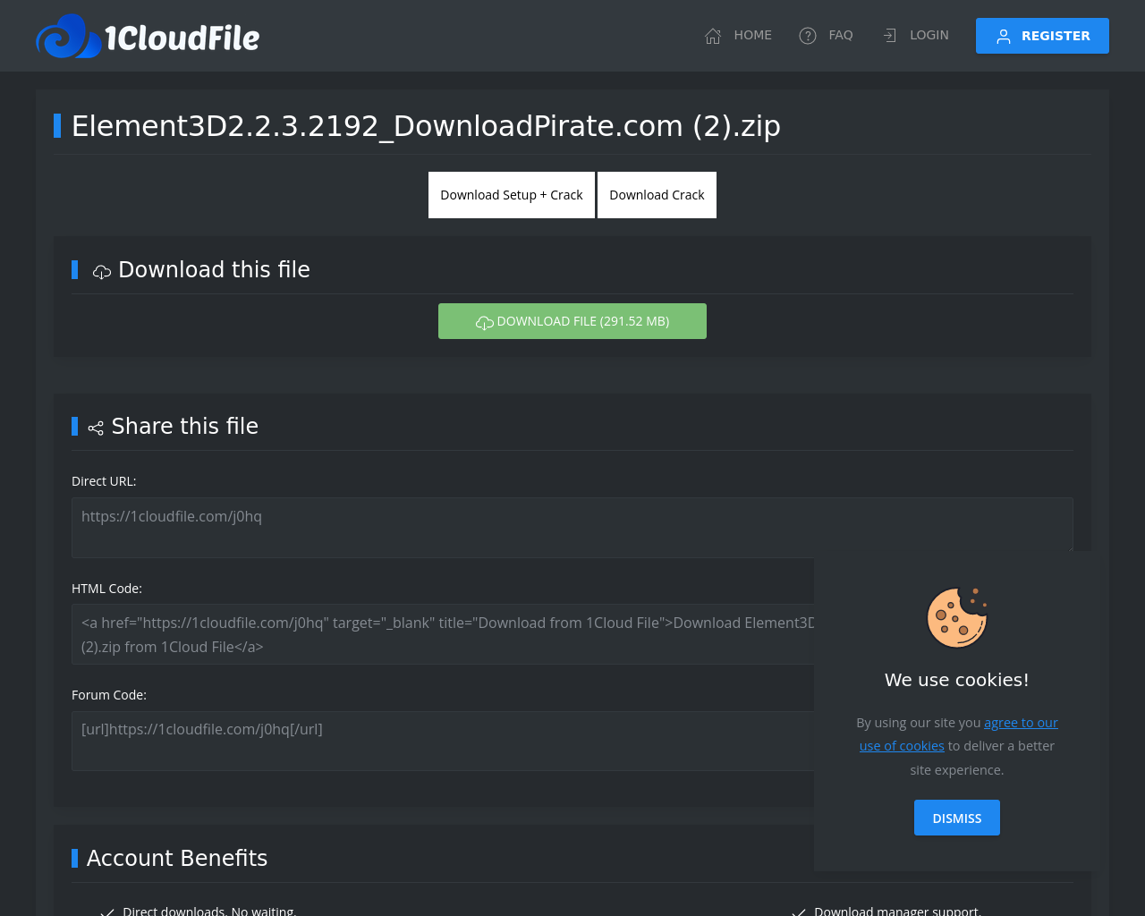Click the cookie icon in popup

957,617
